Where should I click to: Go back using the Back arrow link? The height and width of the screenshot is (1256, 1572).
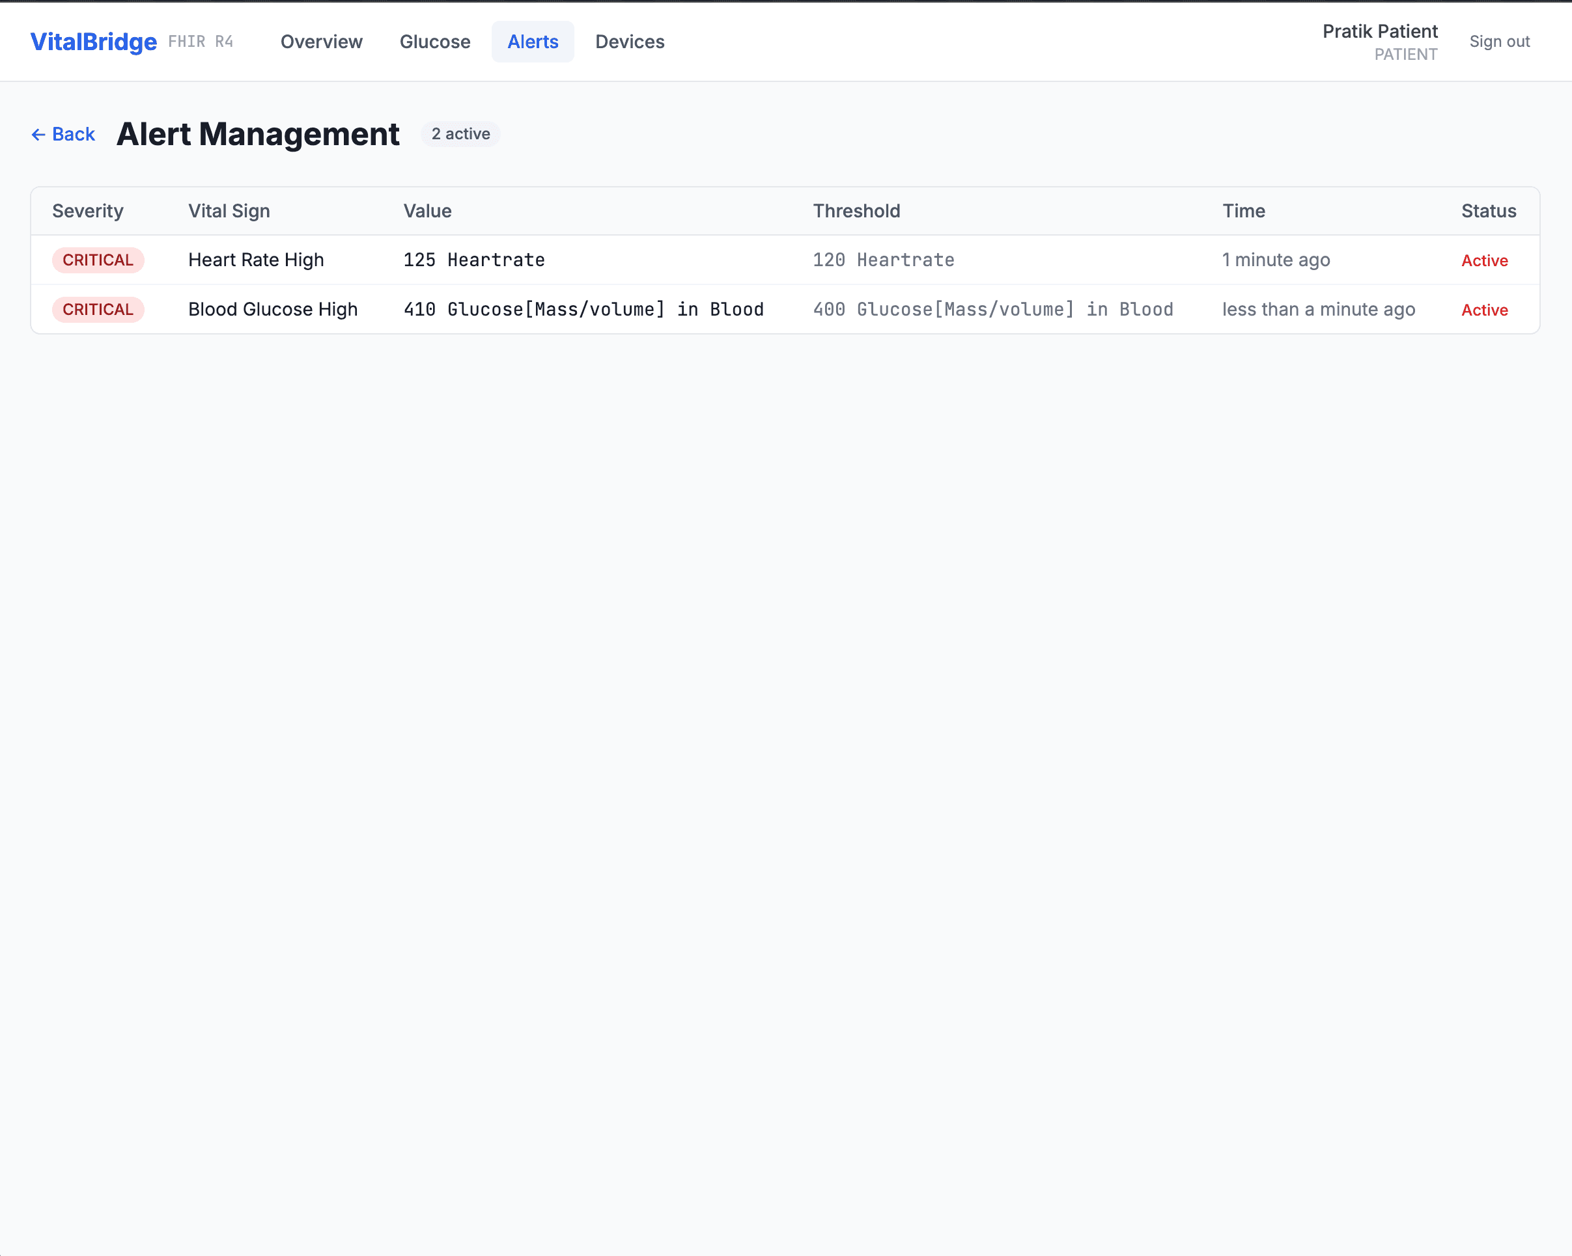(x=63, y=134)
